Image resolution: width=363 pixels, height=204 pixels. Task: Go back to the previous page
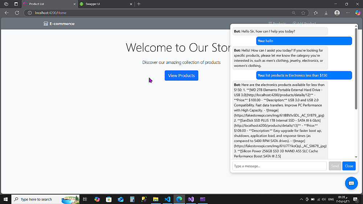pyautogui.click(x=7, y=13)
